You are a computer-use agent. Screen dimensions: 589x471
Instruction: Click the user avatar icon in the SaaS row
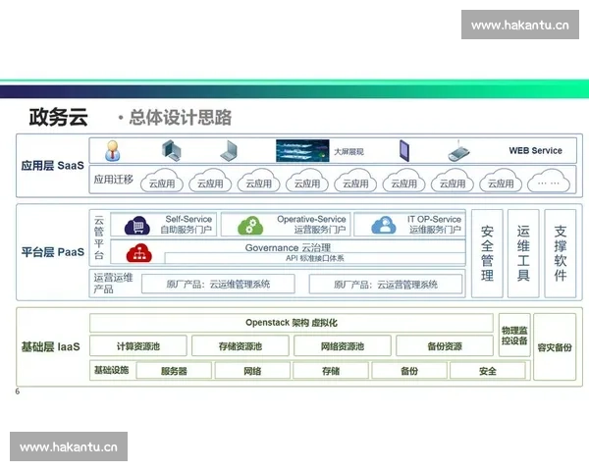[x=112, y=151]
